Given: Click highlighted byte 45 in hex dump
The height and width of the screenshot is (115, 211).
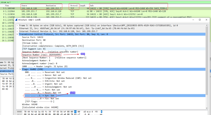Looking at the screenshot, I should coord(75,112).
